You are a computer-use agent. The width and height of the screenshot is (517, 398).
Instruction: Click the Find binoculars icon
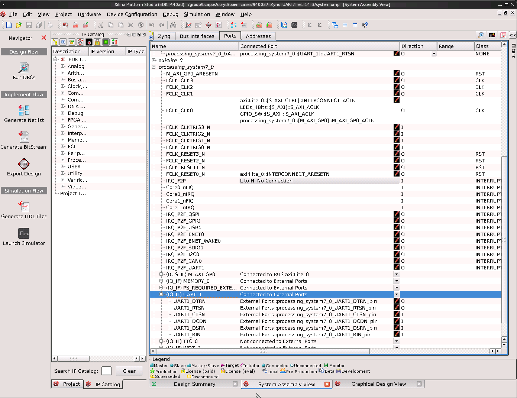coord(173,25)
